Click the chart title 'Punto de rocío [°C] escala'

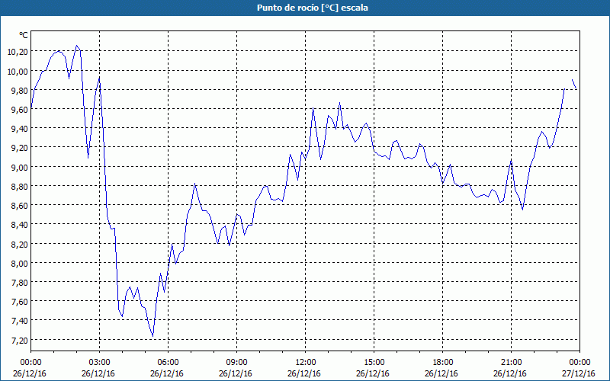[x=313, y=8]
